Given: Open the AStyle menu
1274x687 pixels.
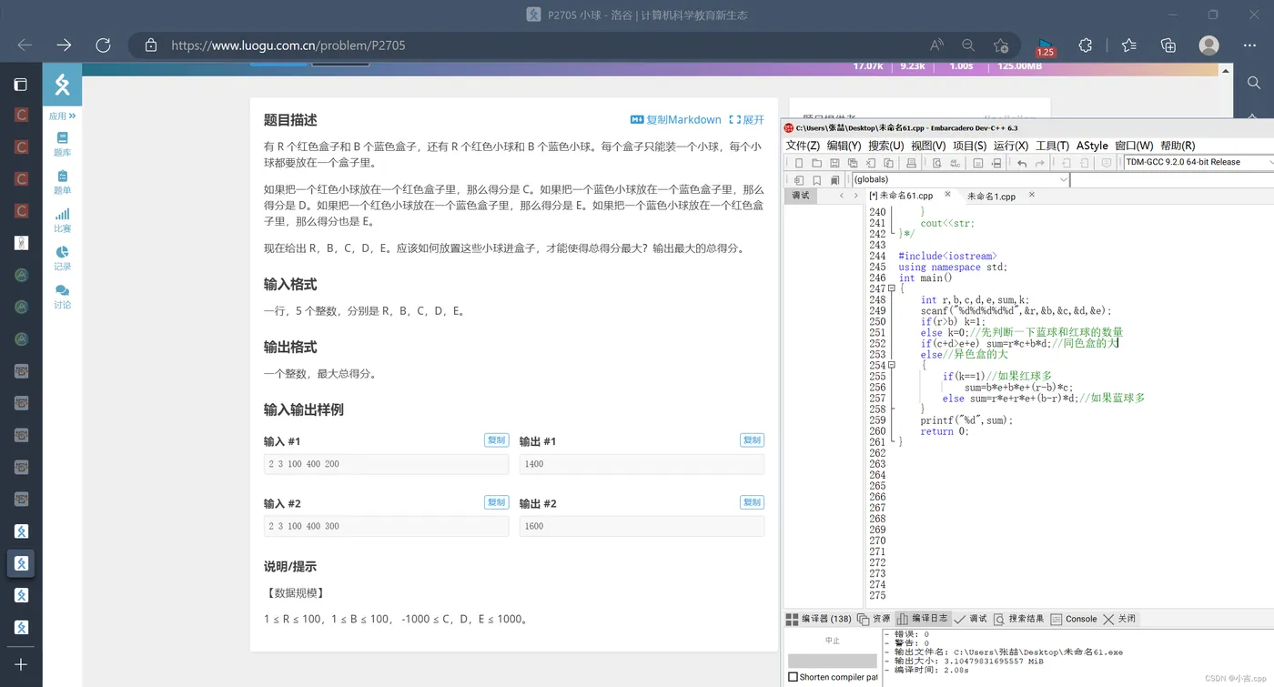Looking at the screenshot, I should [1092, 146].
